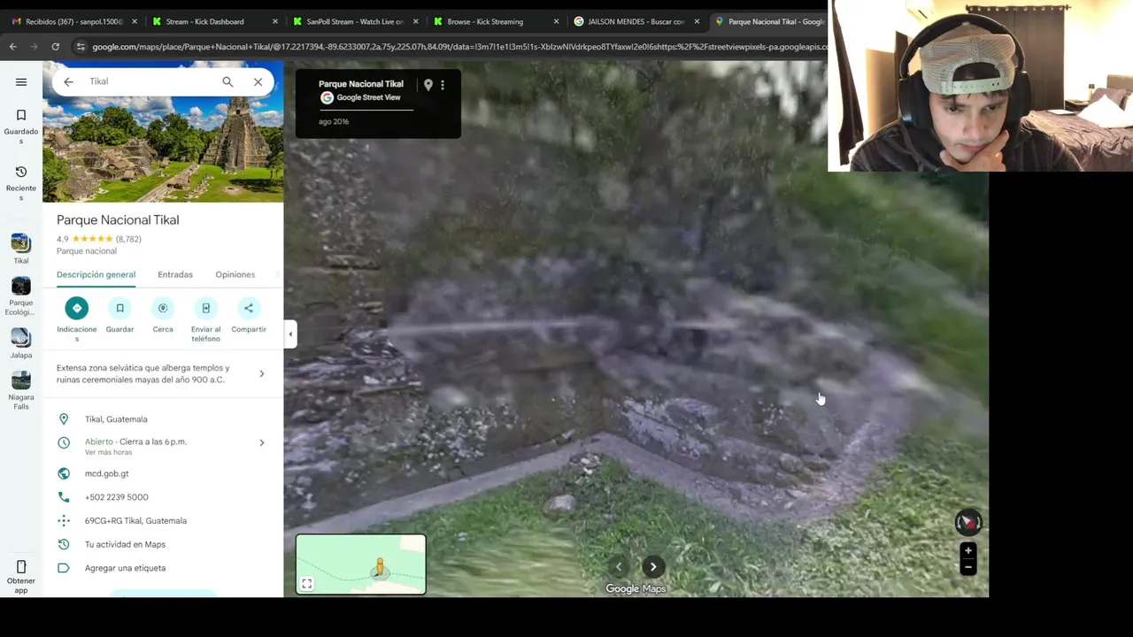Switch to Entradas tab
This screenshot has height=637, width=1133.
coord(175,274)
